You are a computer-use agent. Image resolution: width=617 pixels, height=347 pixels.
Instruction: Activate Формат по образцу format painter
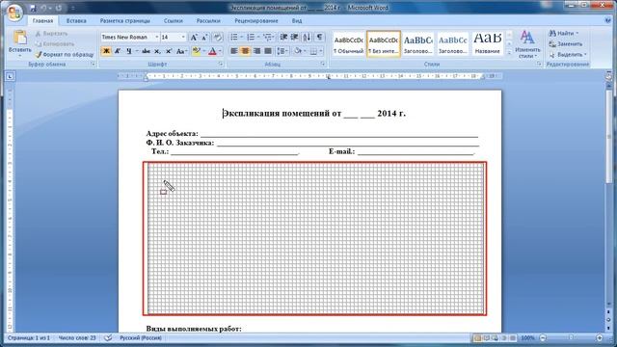click(x=65, y=54)
